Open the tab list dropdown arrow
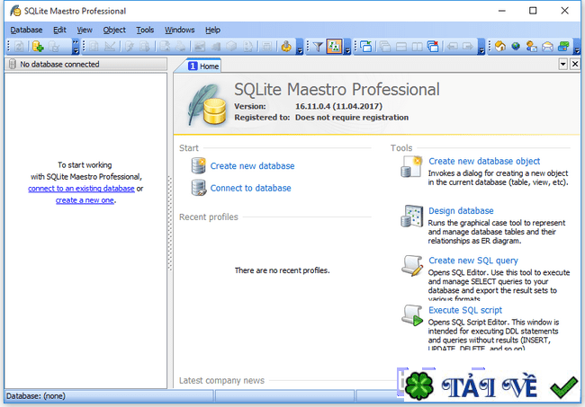This screenshot has width=585, height=407. pyautogui.click(x=563, y=64)
